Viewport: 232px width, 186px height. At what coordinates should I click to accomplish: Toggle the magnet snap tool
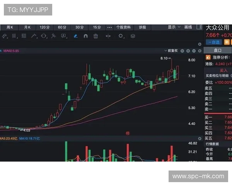click(x=86, y=36)
